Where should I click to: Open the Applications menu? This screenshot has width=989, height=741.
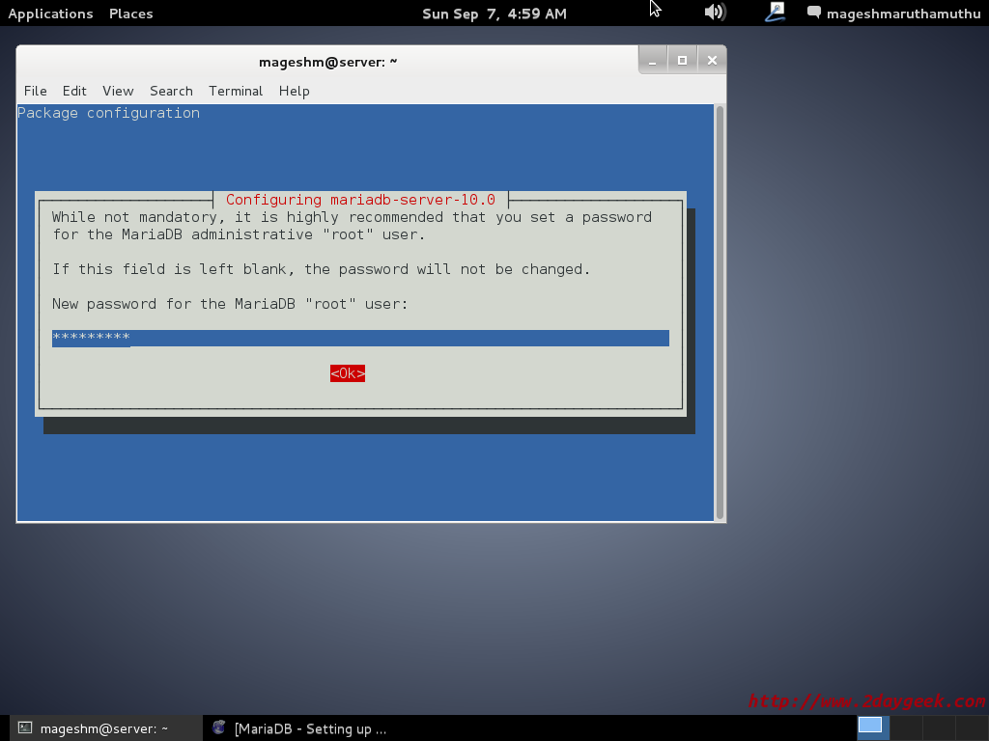pyautogui.click(x=50, y=14)
